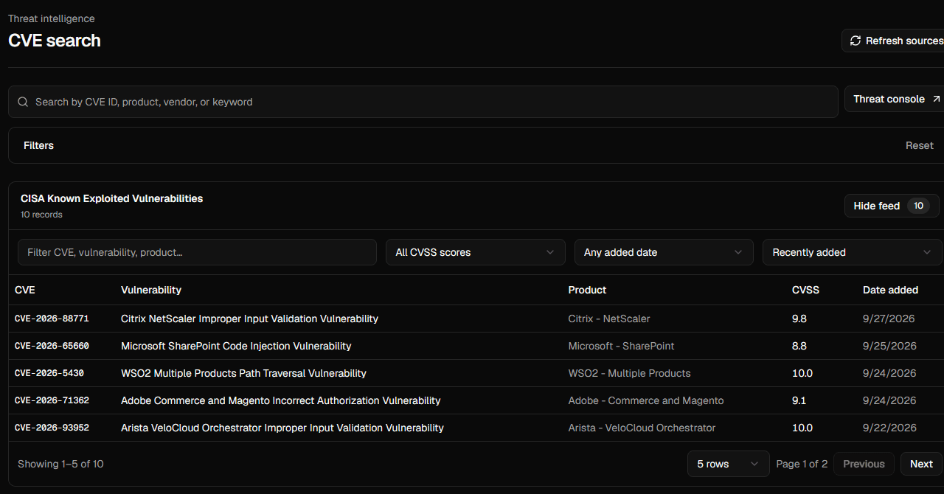The height and width of the screenshot is (494, 944).
Task: Click the Date added column header
Action: [x=890, y=290]
